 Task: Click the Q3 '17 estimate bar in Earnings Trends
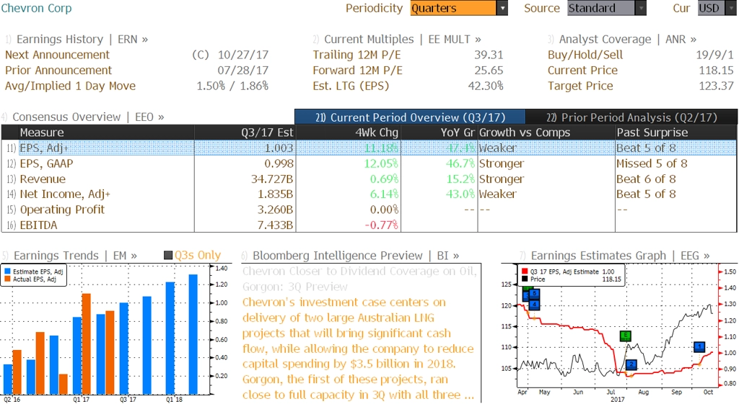124,349
